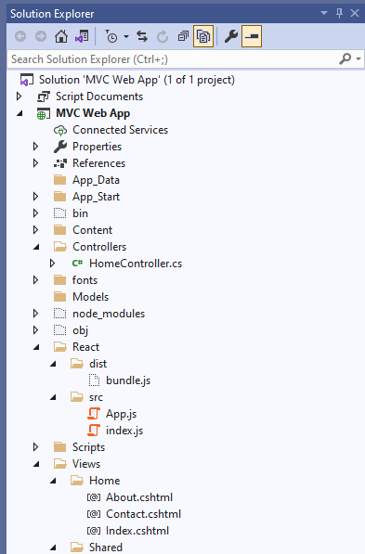Select index.js file
365x554 pixels.
point(124,431)
